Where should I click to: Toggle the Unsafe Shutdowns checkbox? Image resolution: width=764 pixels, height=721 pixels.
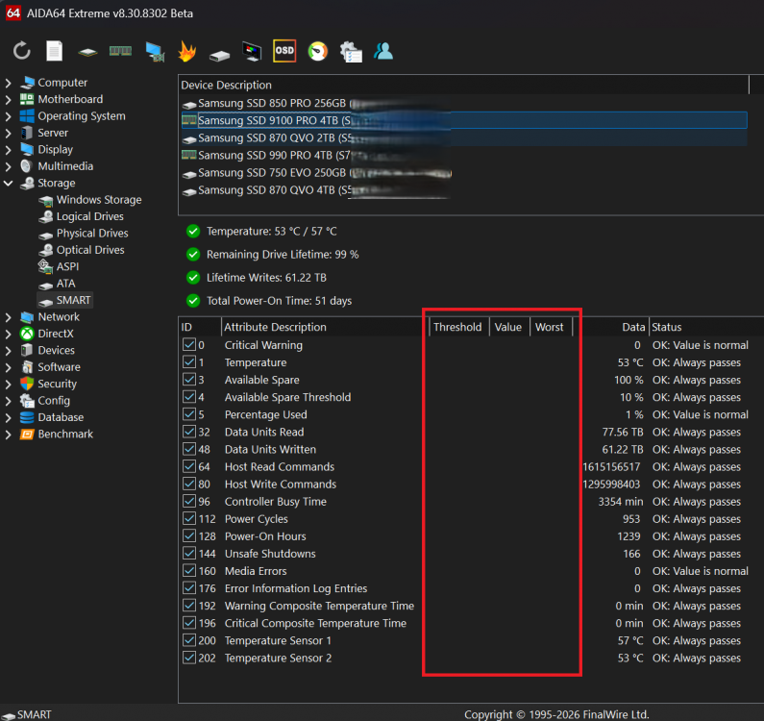pyautogui.click(x=189, y=554)
